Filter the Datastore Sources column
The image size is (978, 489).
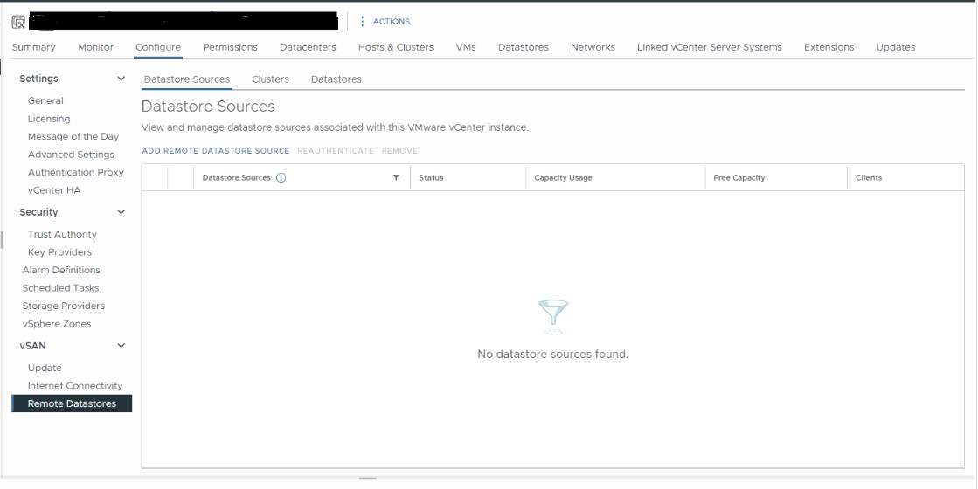click(x=396, y=177)
